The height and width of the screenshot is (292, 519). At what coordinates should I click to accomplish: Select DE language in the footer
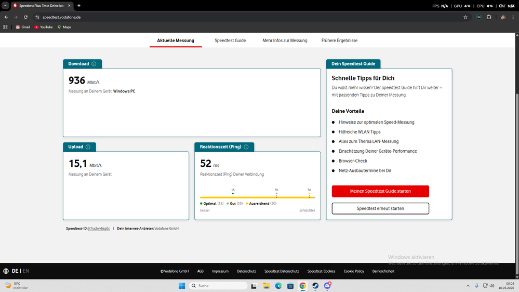[15, 271]
